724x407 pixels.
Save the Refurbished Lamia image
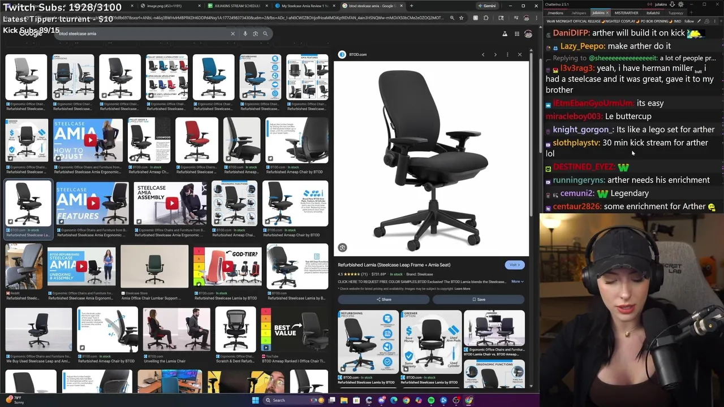point(479,300)
